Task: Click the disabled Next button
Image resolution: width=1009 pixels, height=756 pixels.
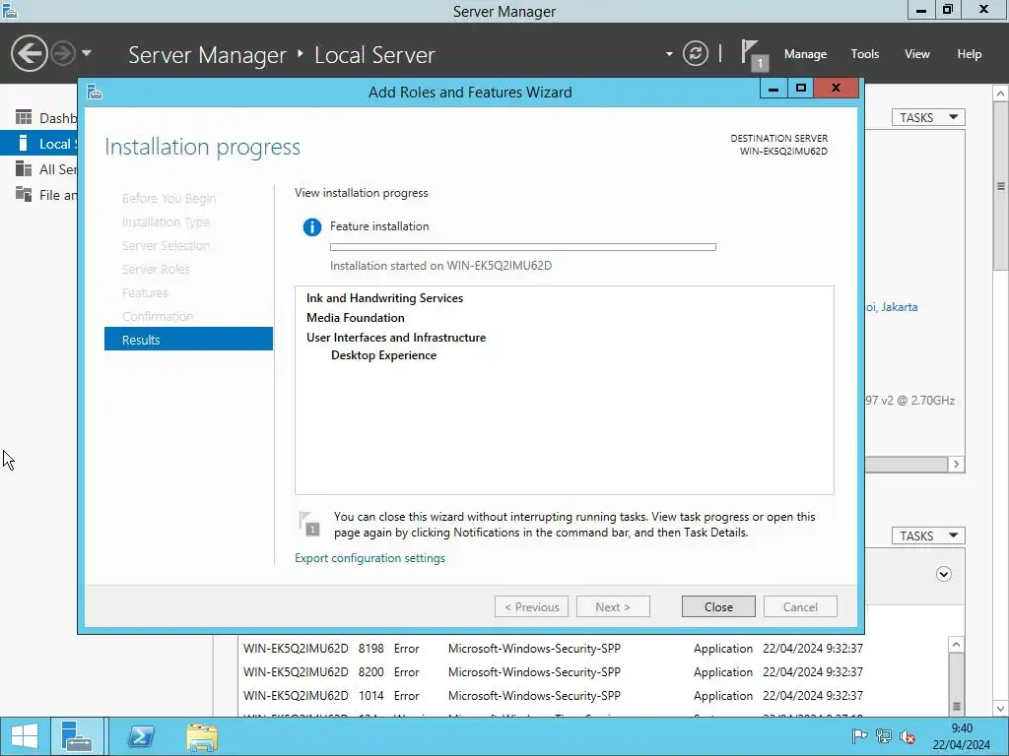Action: pyautogui.click(x=613, y=606)
